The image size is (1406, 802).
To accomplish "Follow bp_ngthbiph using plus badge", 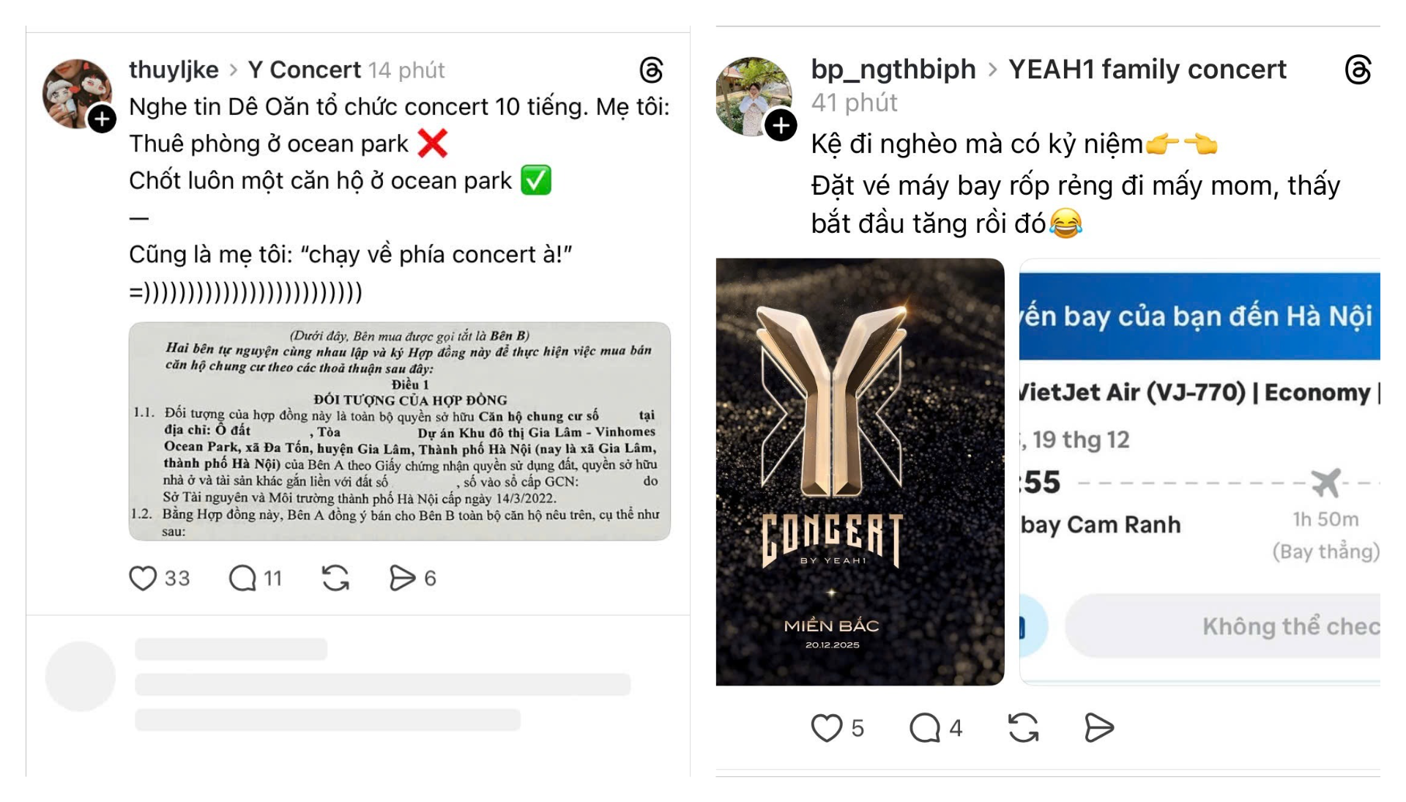I will [x=781, y=125].
